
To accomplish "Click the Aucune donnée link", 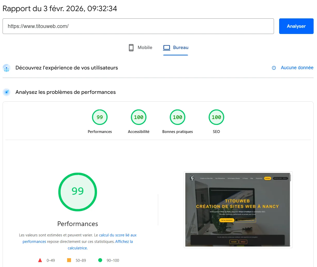I will pos(297,68).
